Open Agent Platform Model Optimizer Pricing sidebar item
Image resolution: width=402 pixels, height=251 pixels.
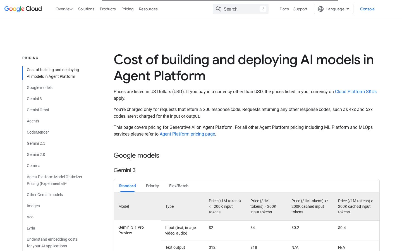(x=54, y=180)
